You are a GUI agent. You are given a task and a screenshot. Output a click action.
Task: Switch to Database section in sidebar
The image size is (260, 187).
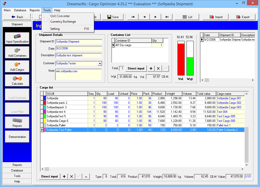17,170
